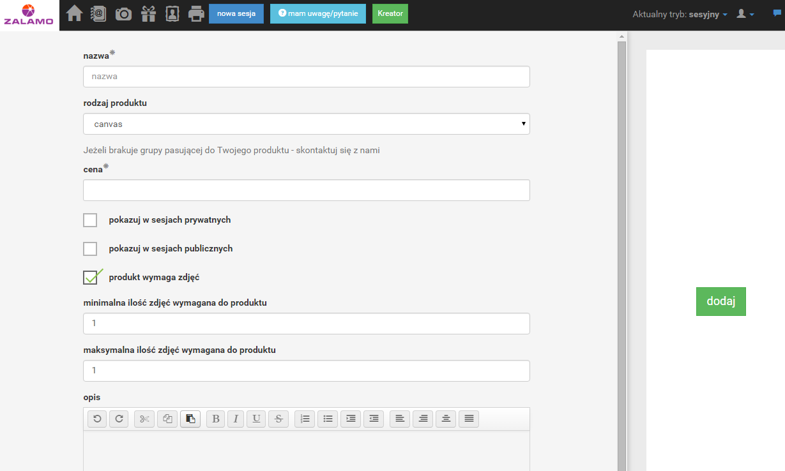Open the 'rodzaj produktu' dropdown

306,124
